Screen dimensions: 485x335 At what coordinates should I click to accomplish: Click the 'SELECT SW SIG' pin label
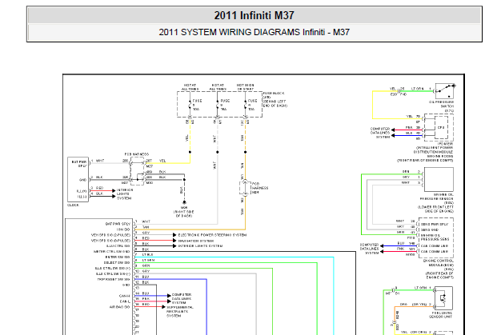[x=117, y=263]
